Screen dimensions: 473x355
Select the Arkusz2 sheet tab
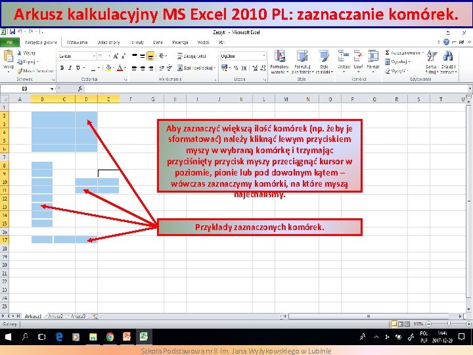click(x=55, y=316)
